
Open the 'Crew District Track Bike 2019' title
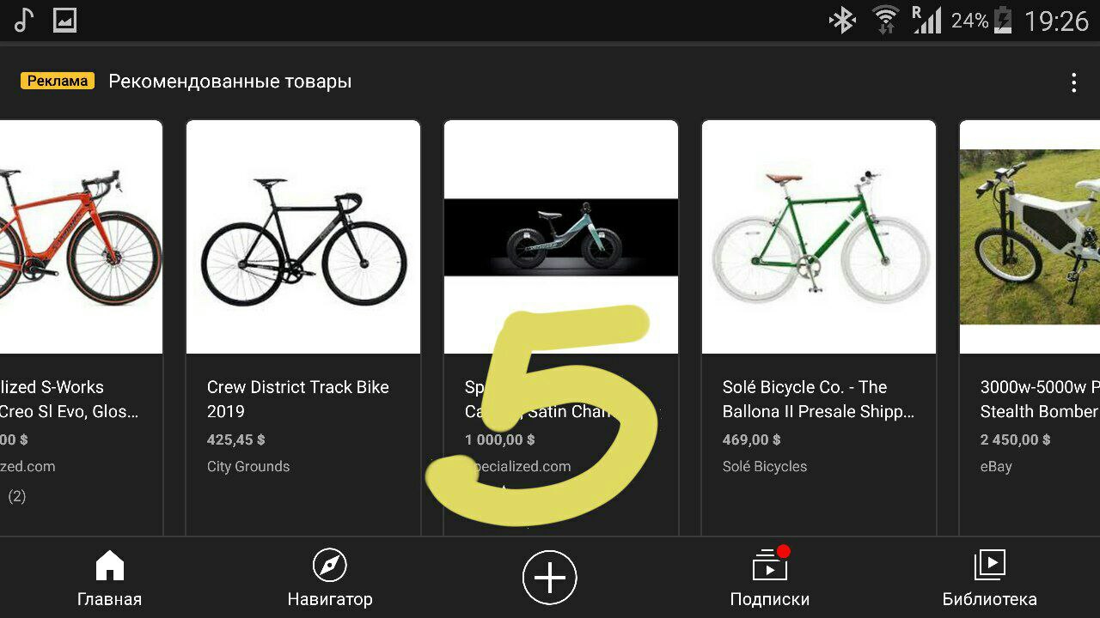click(x=298, y=399)
